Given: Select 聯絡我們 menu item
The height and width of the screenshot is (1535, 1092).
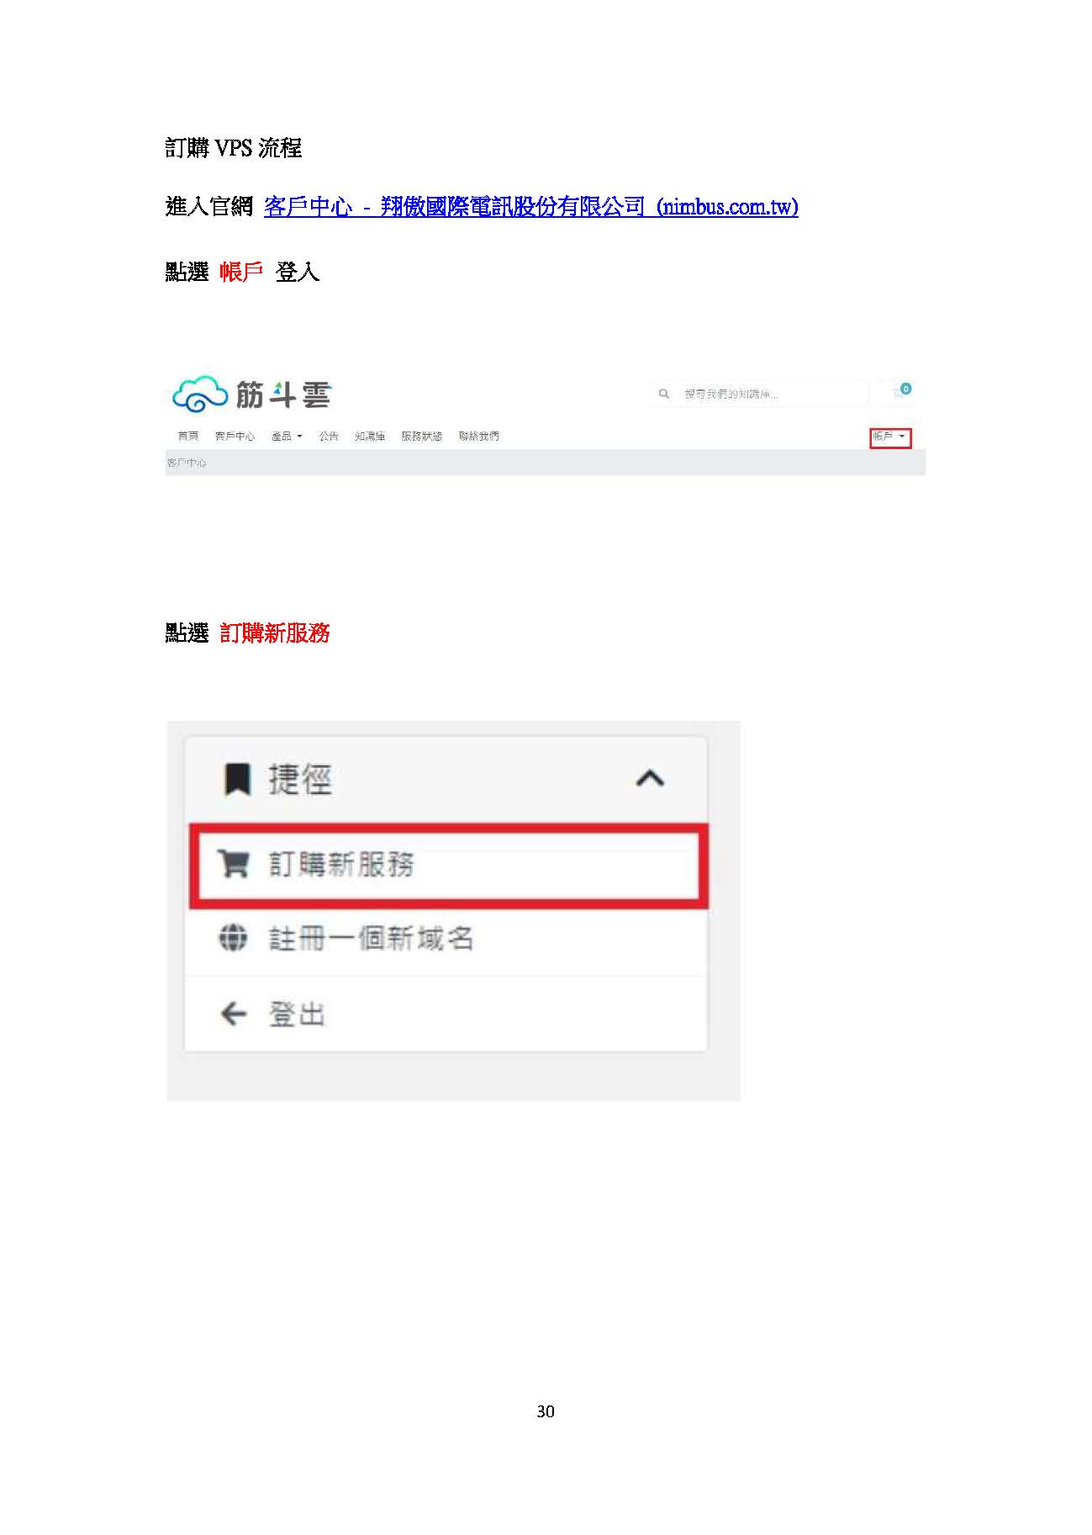Looking at the screenshot, I should (x=479, y=437).
